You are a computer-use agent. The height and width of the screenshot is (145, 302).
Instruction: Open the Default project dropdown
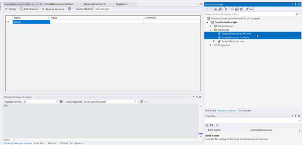(110, 102)
